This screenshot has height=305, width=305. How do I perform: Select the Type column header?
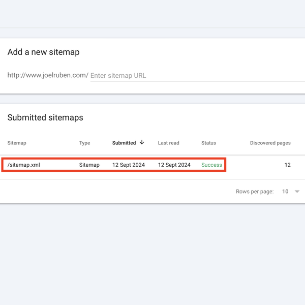click(x=84, y=143)
